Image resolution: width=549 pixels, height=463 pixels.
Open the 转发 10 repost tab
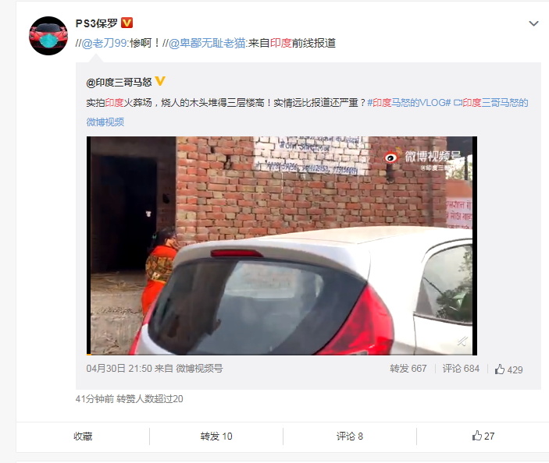point(216,436)
